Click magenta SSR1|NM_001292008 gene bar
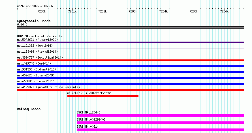Viewport: 252px width, 133px height. point(160,123)
